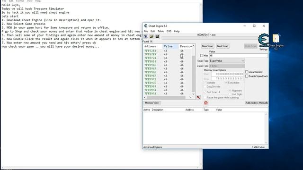Select the Cheat Engine 6.3 desktop folder

pyautogui.click(x=276, y=42)
